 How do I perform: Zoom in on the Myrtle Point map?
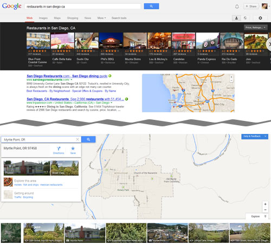coord(265,204)
